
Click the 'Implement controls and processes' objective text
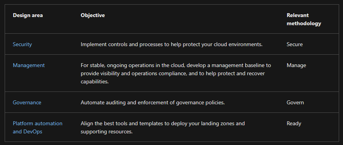click(171, 44)
